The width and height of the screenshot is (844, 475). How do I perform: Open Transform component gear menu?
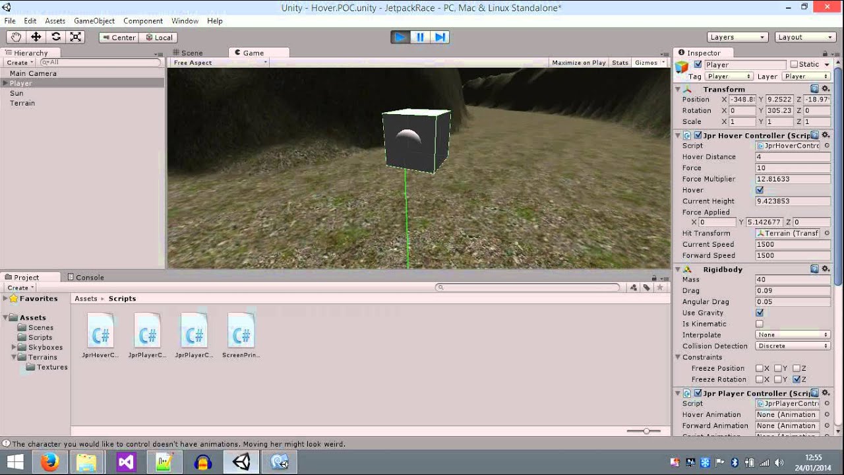point(826,89)
